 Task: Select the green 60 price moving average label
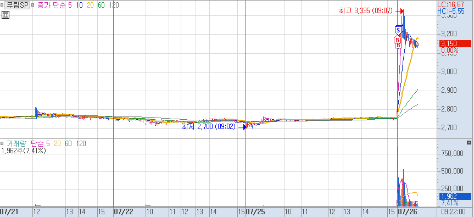pyautogui.click(x=102, y=5)
